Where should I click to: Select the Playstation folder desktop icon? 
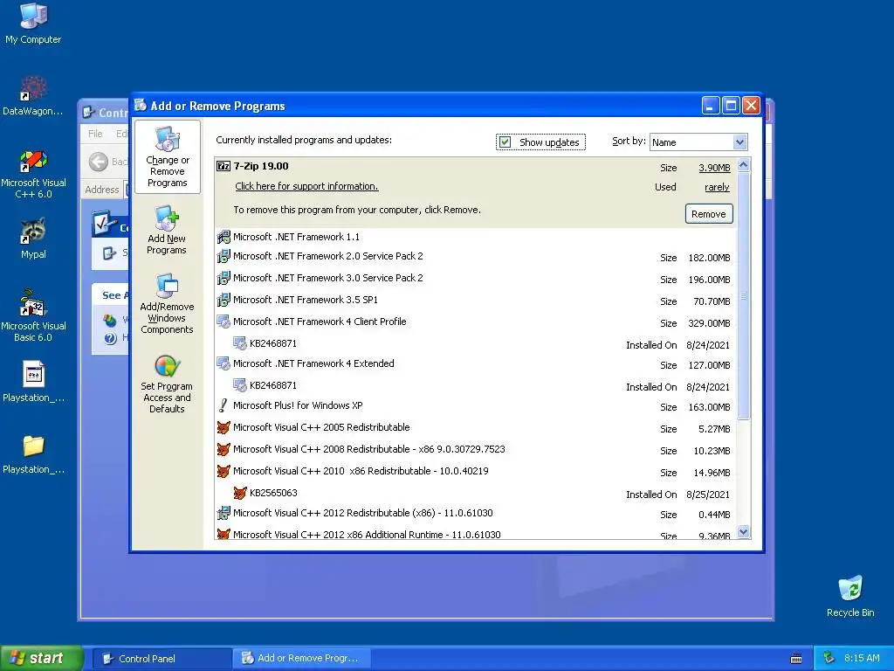coord(33,446)
